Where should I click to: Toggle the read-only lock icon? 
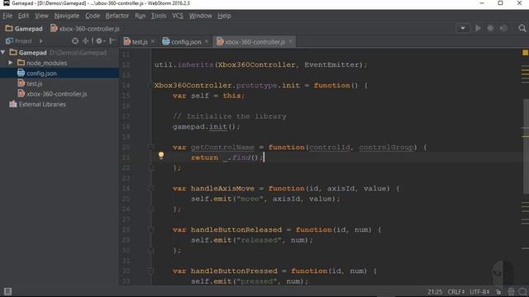click(x=498, y=292)
